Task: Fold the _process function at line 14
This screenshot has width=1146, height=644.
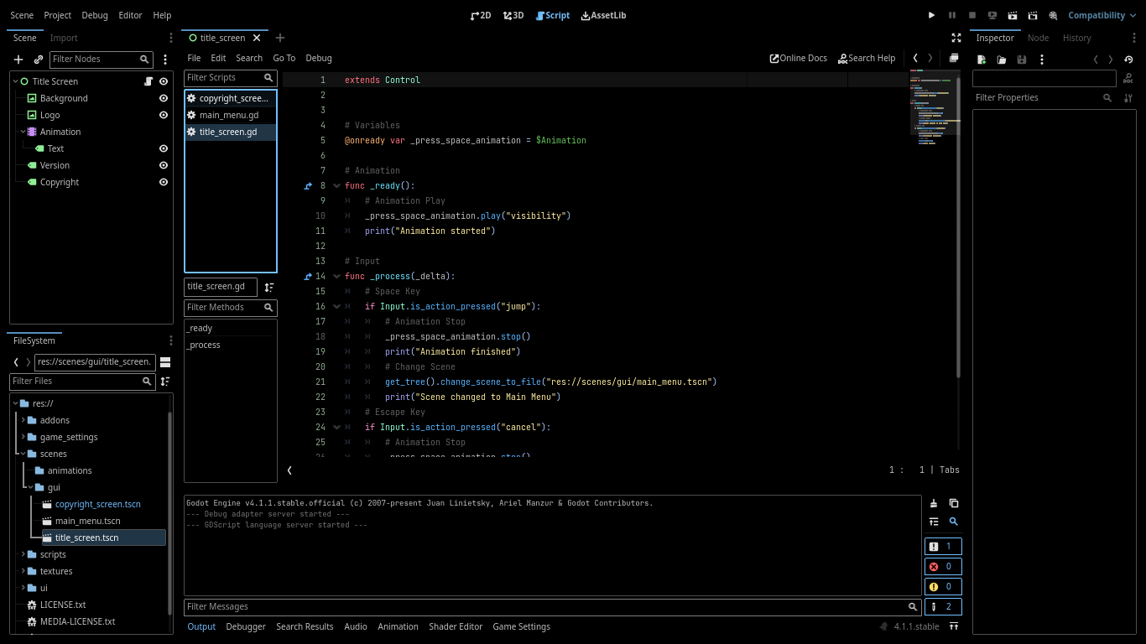Action: tap(336, 276)
